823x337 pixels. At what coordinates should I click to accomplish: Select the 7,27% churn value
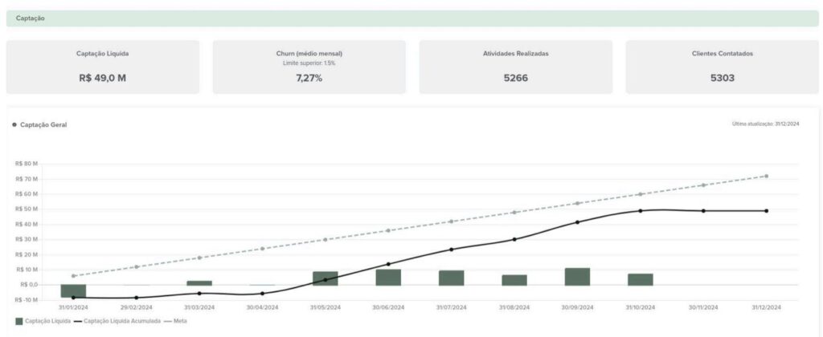[309, 78]
